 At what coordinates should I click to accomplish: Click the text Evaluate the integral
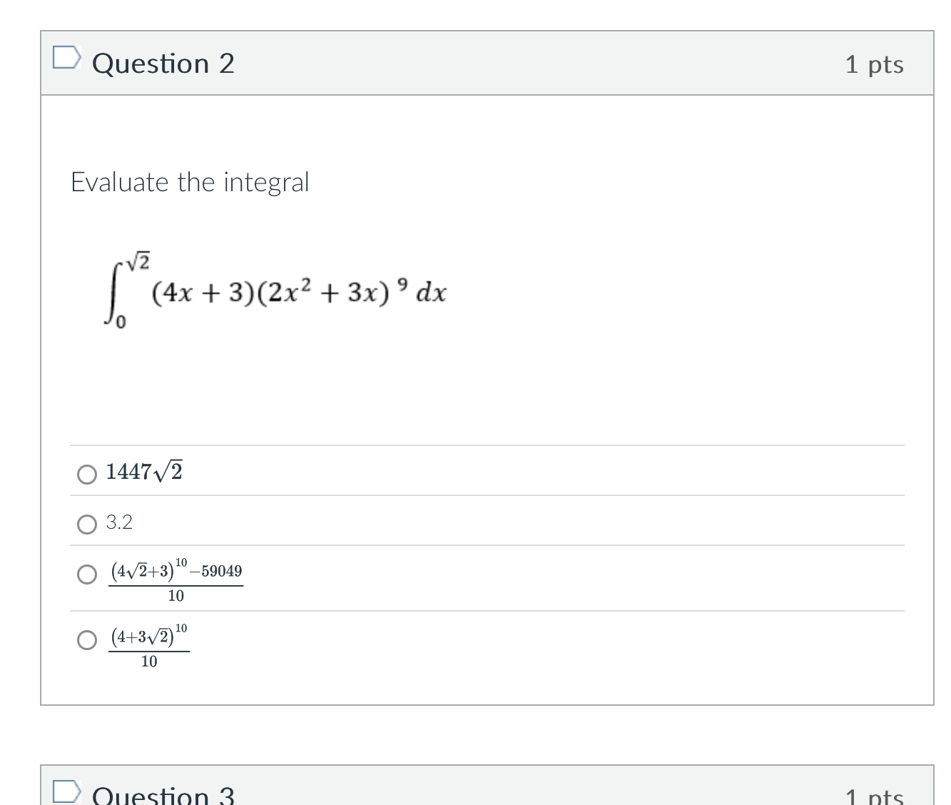click(x=190, y=182)
